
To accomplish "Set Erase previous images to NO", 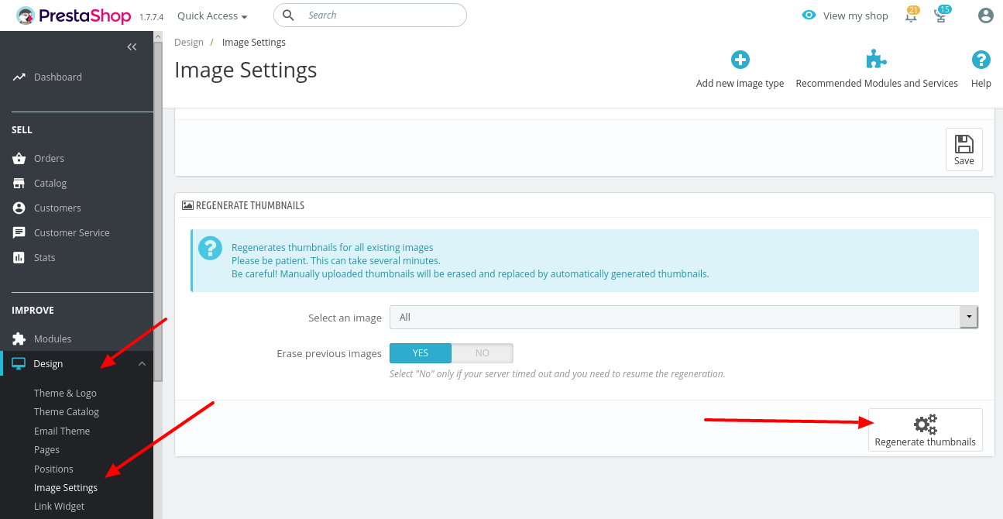I will click(x=483, y=353).
